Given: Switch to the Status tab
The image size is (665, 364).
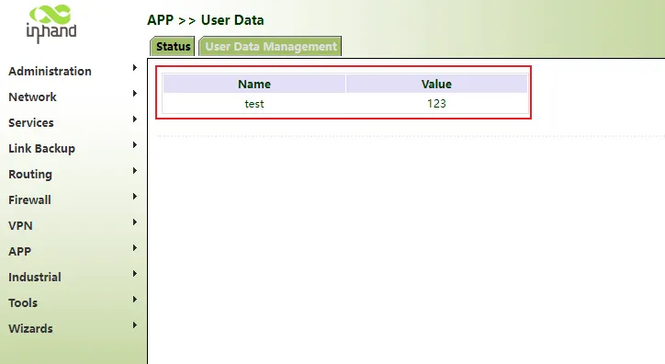Looking at the screenshot, I should click(x=173, y=46).
